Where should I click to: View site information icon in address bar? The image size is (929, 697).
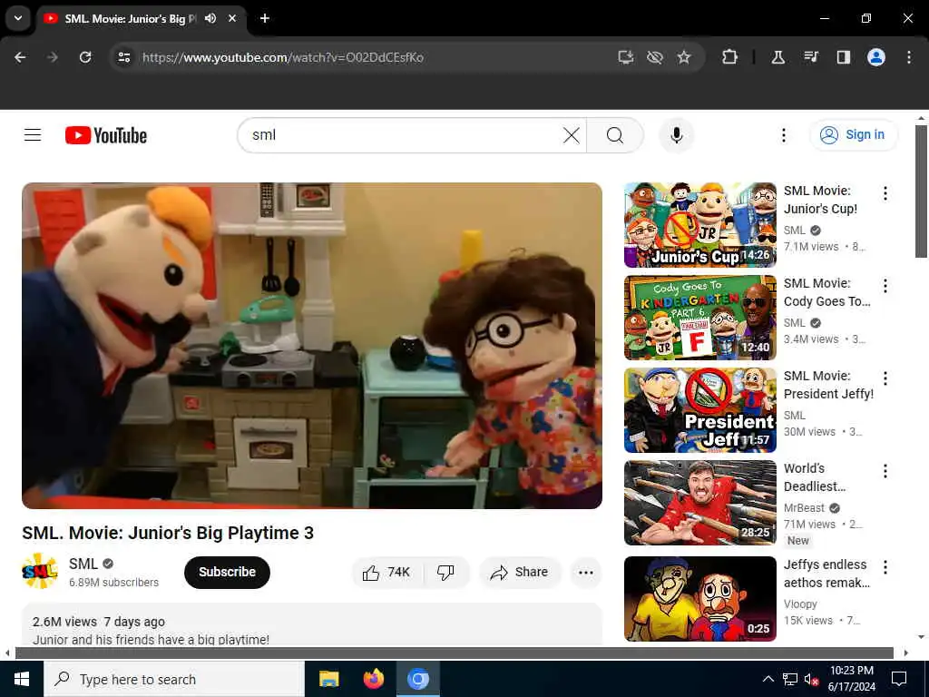click(123, 57)
